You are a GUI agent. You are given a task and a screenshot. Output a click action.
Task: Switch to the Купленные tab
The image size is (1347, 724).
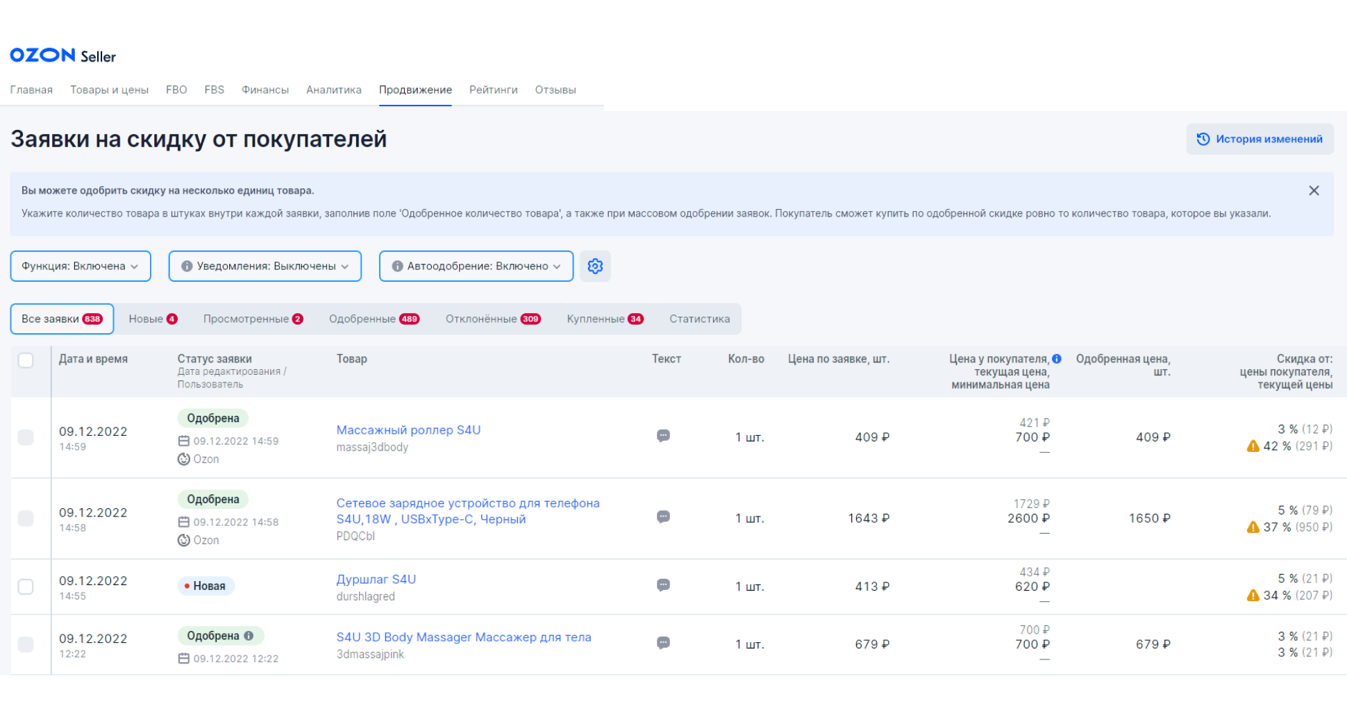605,319
